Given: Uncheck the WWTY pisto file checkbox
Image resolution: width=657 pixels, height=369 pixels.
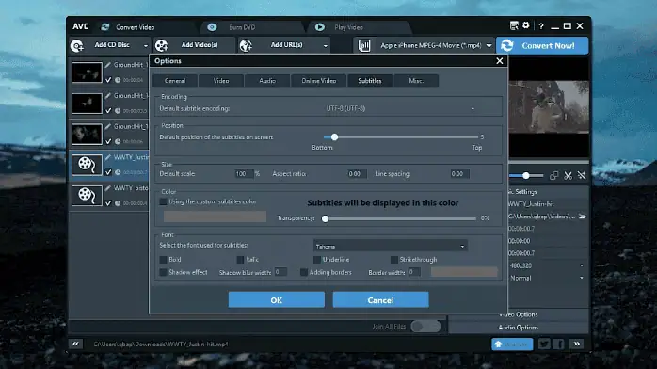Looking at the screenshot, I should pos(108,203).
